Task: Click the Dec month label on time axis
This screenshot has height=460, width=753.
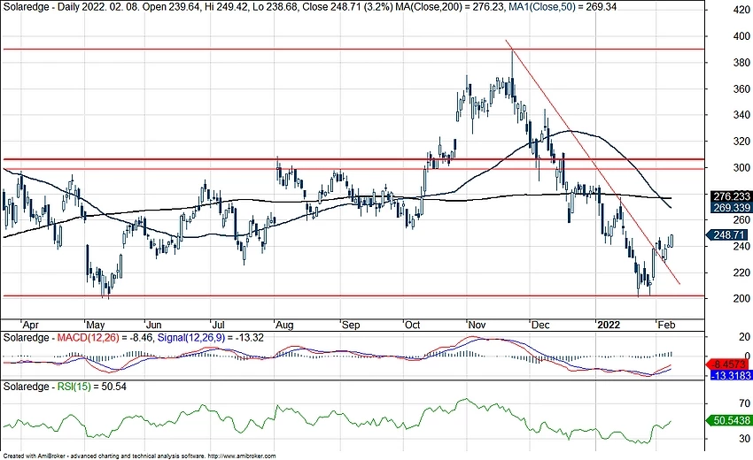Action: 540,326
